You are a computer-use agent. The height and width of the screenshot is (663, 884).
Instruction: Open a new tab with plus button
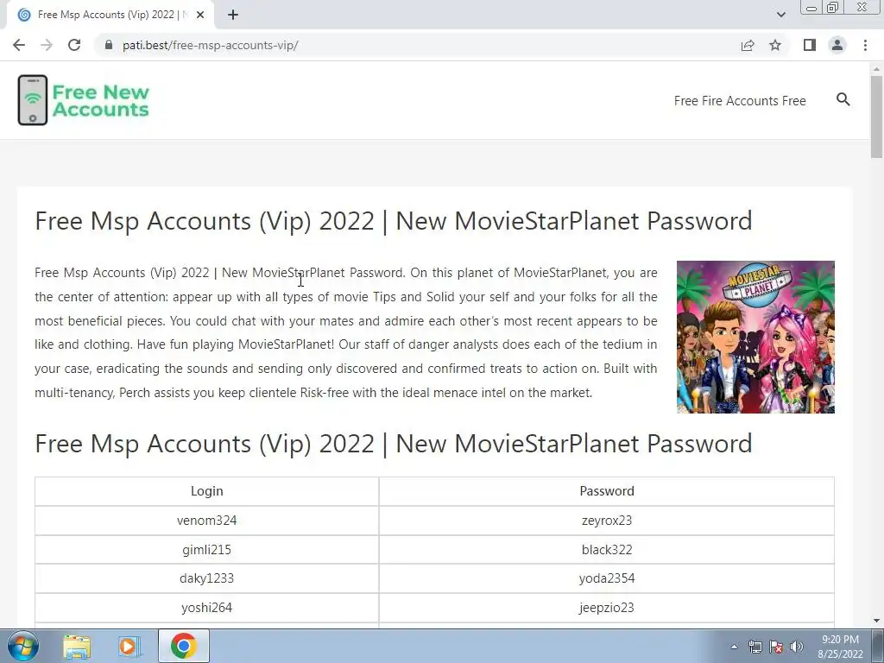click(233, 15)
